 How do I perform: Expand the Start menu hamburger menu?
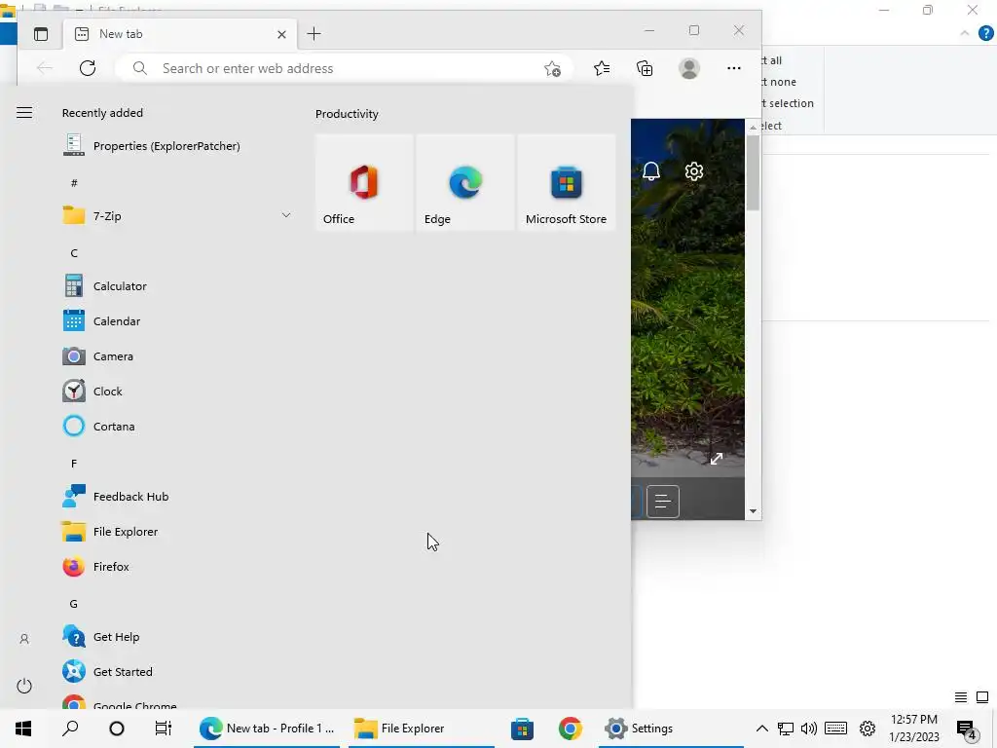click(x=24, y=113)
